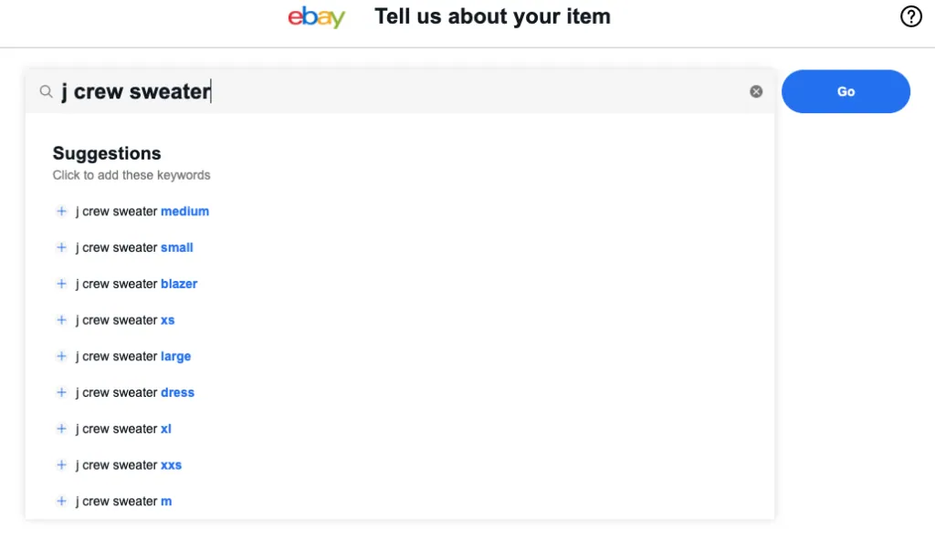Click into the "j crew sweater" search field
This screenshot has height=540, width=935.
tap(402, 91)
